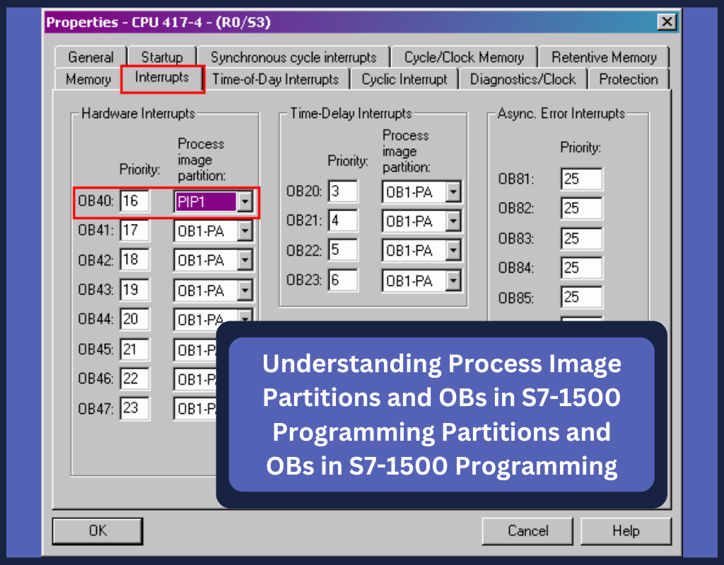Click the OB40 priority field showing 16
The image size is (724, 565).
[134, 201]
